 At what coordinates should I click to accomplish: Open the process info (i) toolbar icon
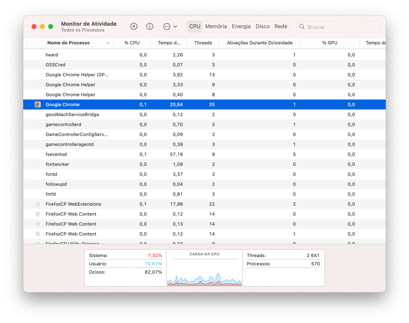pos(150,27)
